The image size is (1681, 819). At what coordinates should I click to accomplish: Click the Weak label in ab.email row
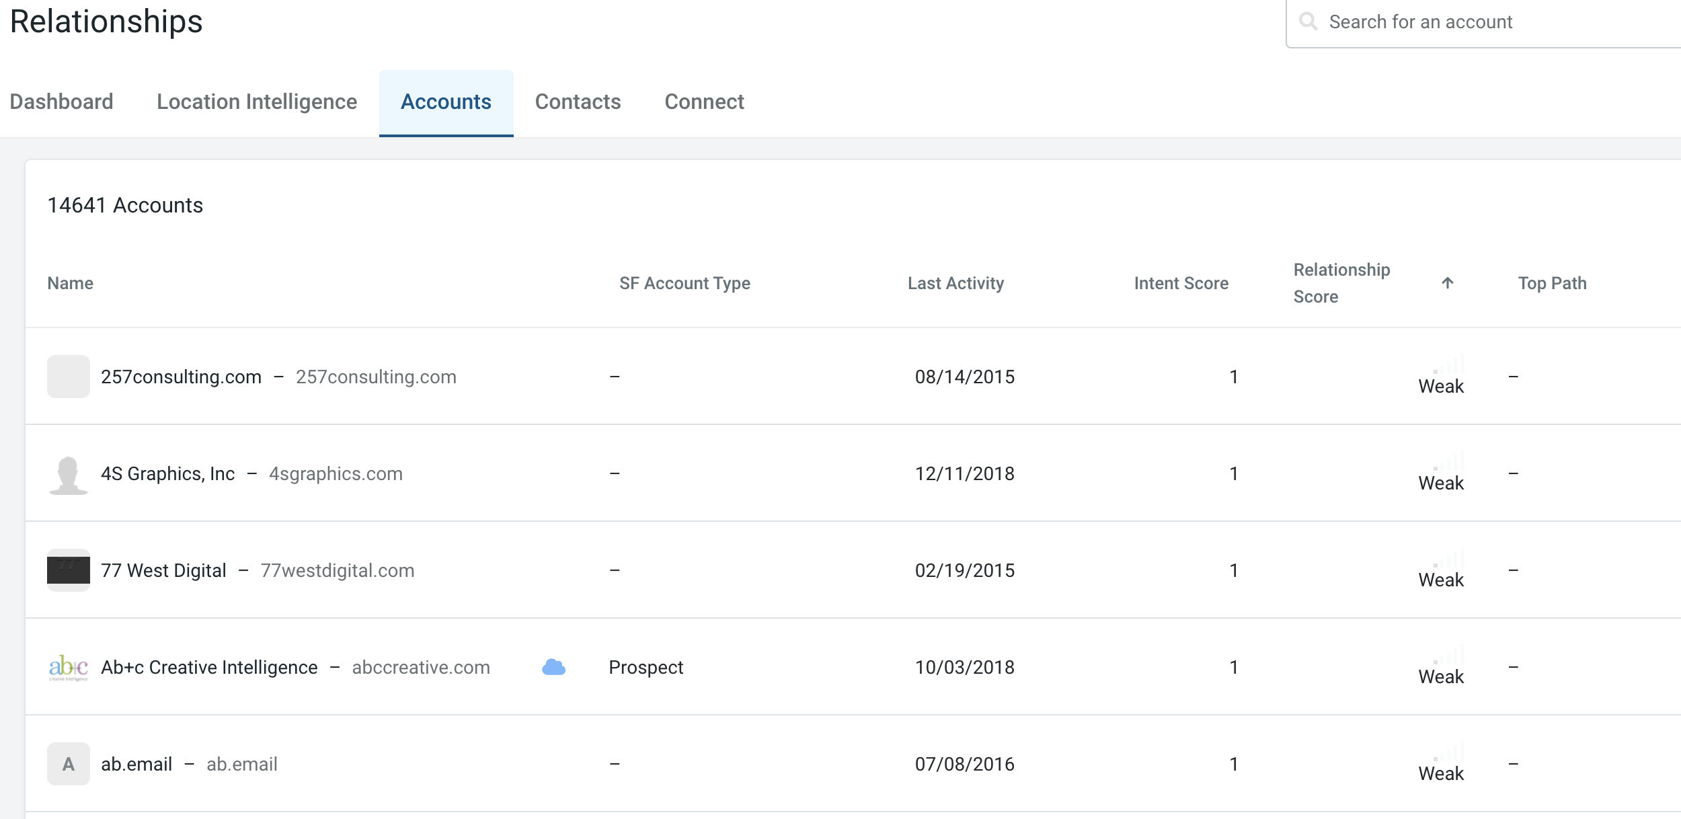1441,774
